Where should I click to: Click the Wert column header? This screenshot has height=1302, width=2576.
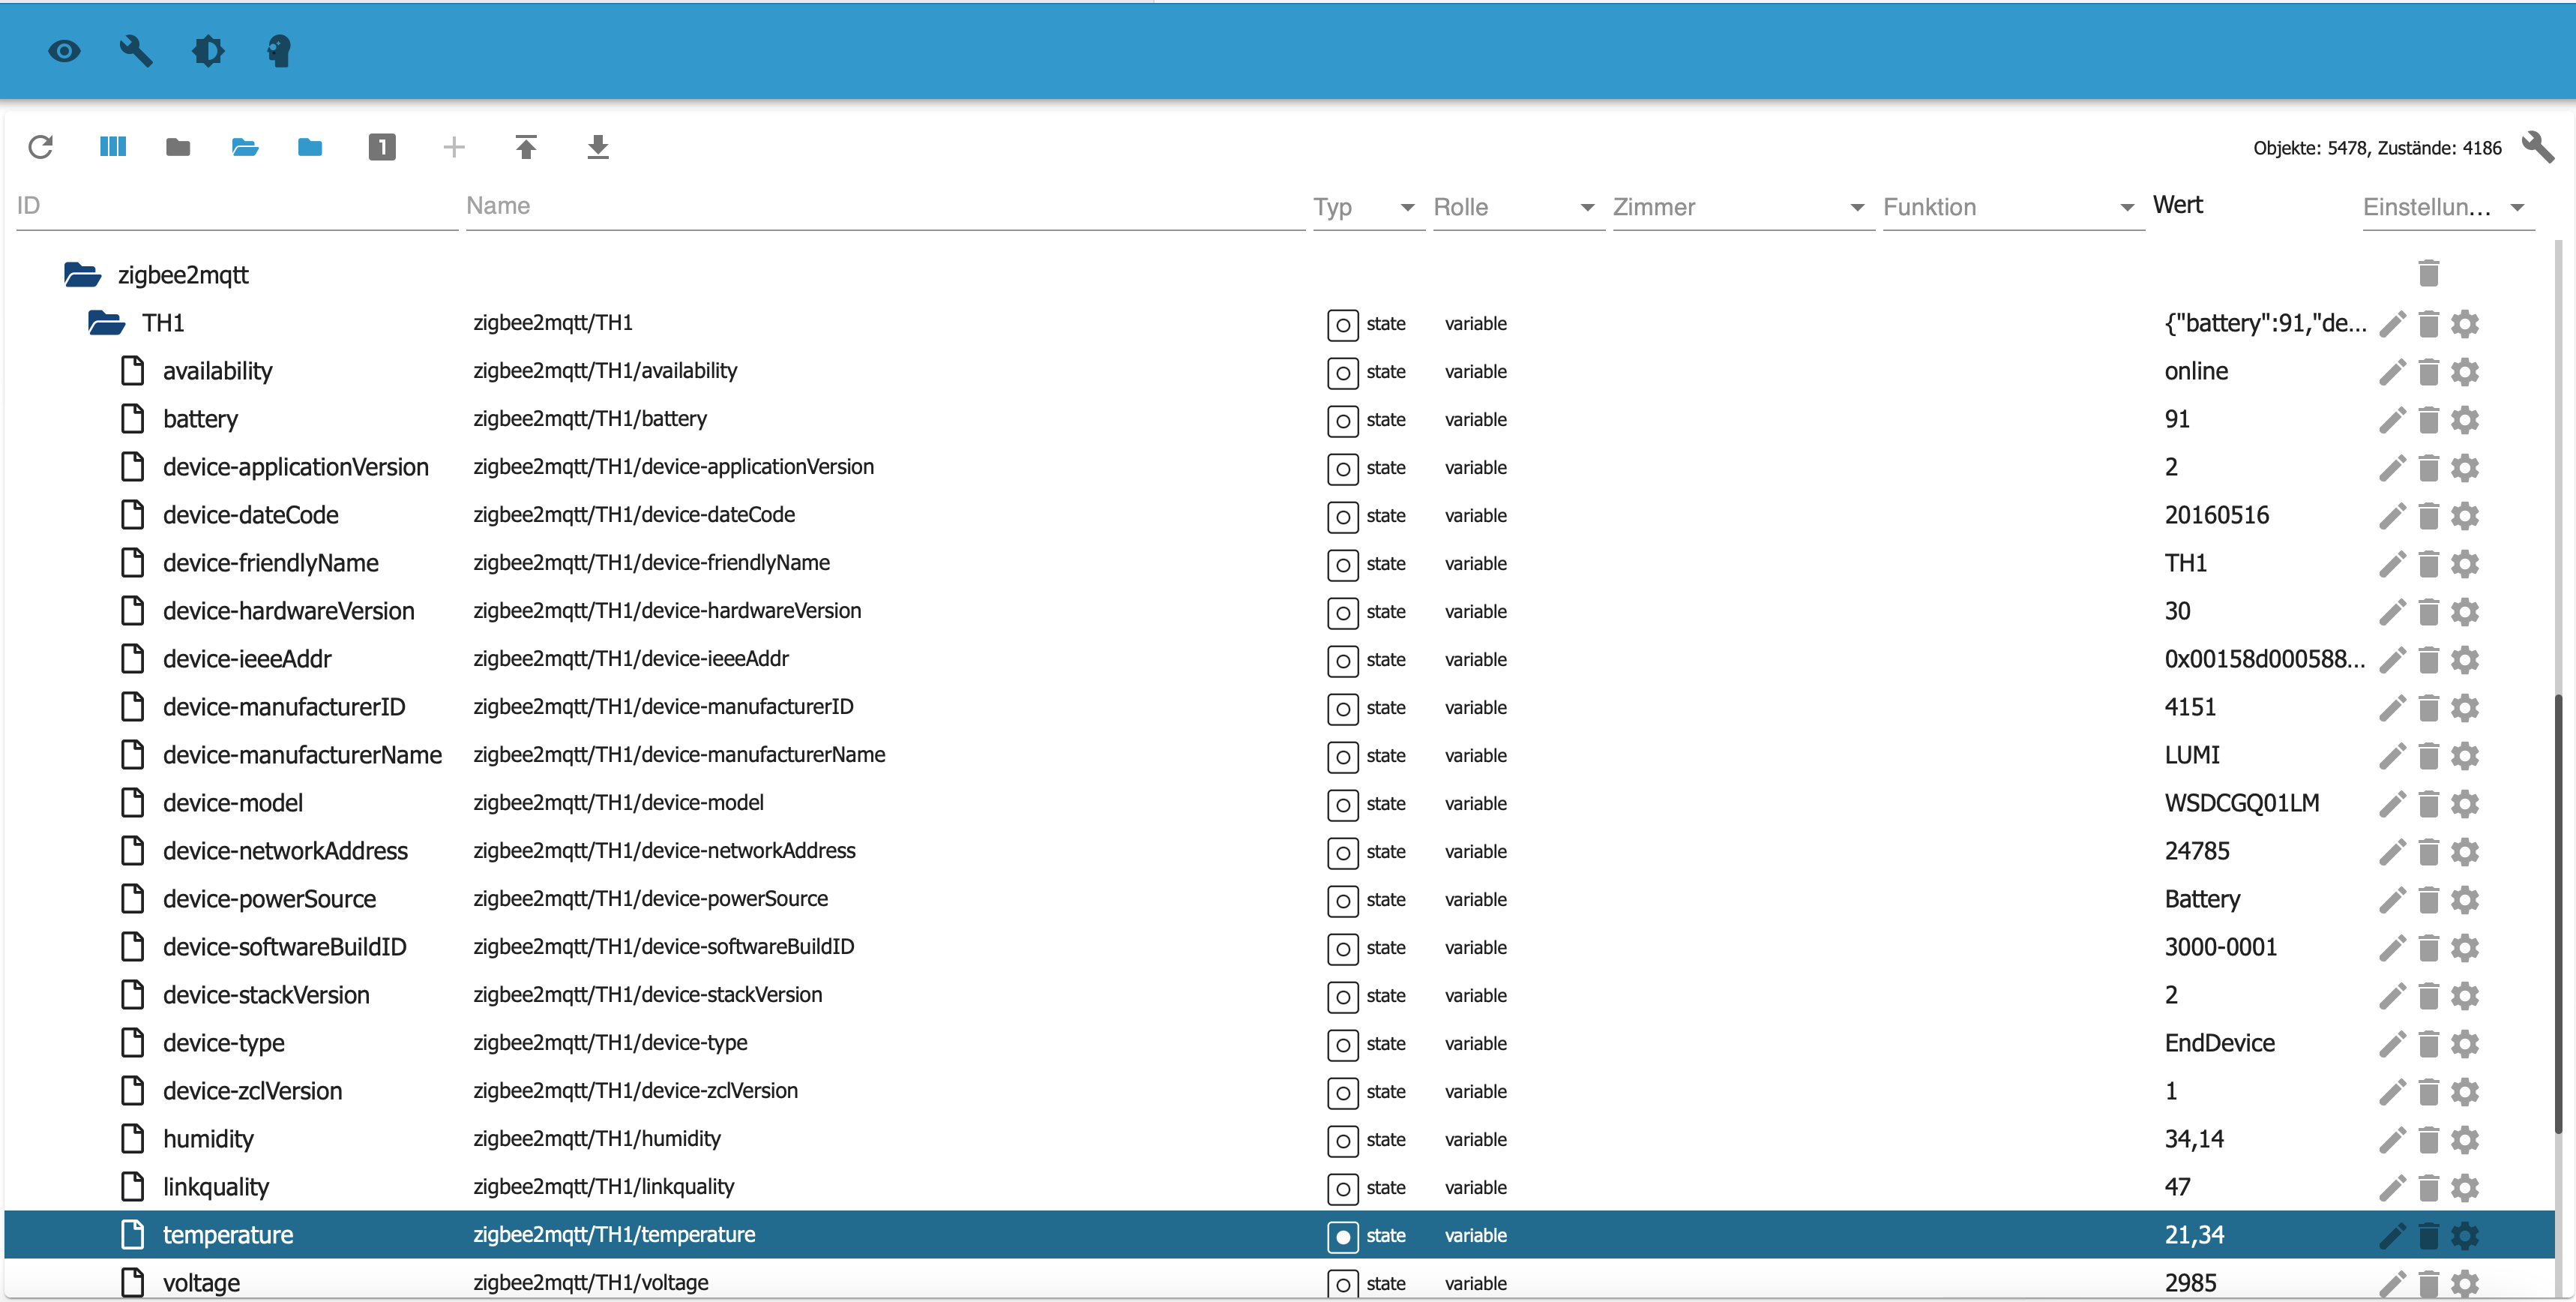pos(2177,205)
